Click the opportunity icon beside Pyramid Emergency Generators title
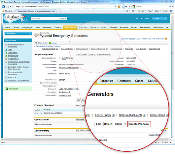The width and height of the screenshot is (175, 154). pos(36,35)
